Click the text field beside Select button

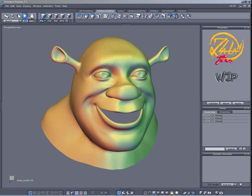point(215,149)
